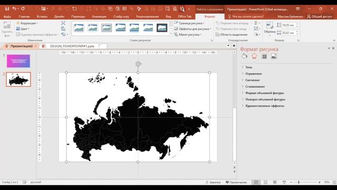Screen dimensions: 337x190
Task: Select the Size & Properties icon in Формат рисунка
Action: pyautogui.click(x=264, y=56)
